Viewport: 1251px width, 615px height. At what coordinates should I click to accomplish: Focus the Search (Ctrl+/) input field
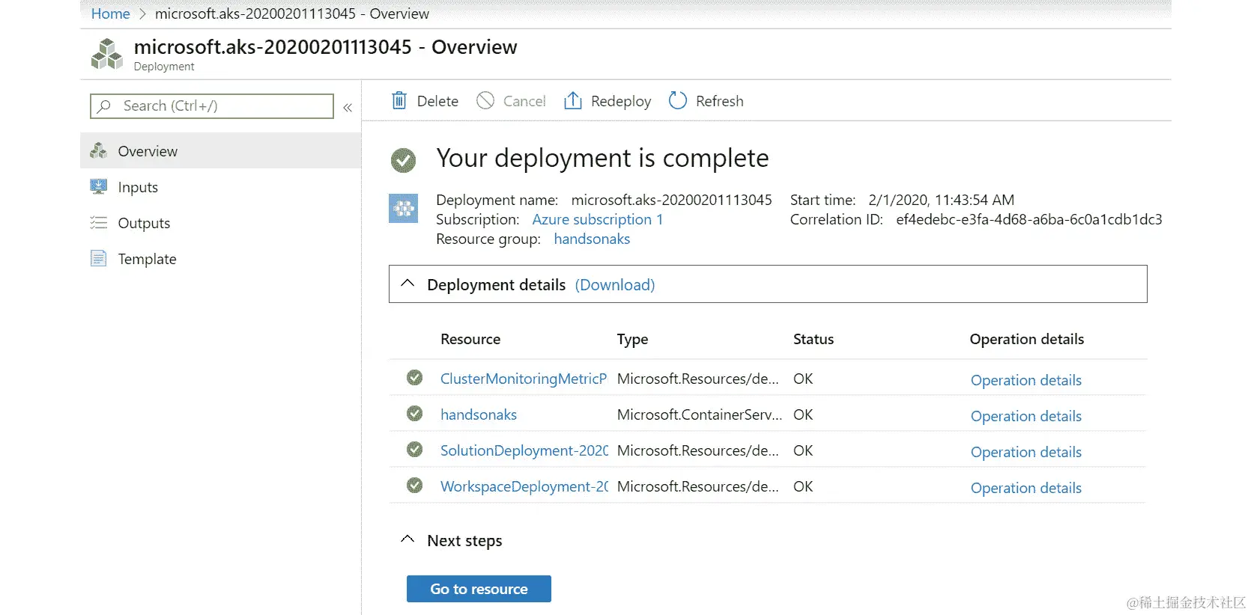pyautogui.click(x=212, y=106)
